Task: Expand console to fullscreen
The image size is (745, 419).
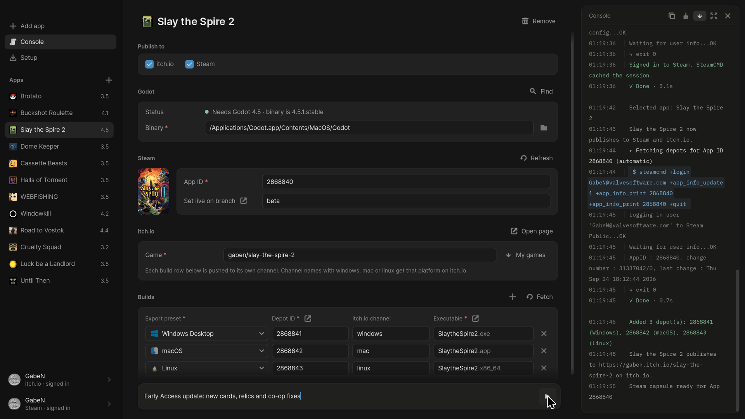Action: click(x=714, y=16)
